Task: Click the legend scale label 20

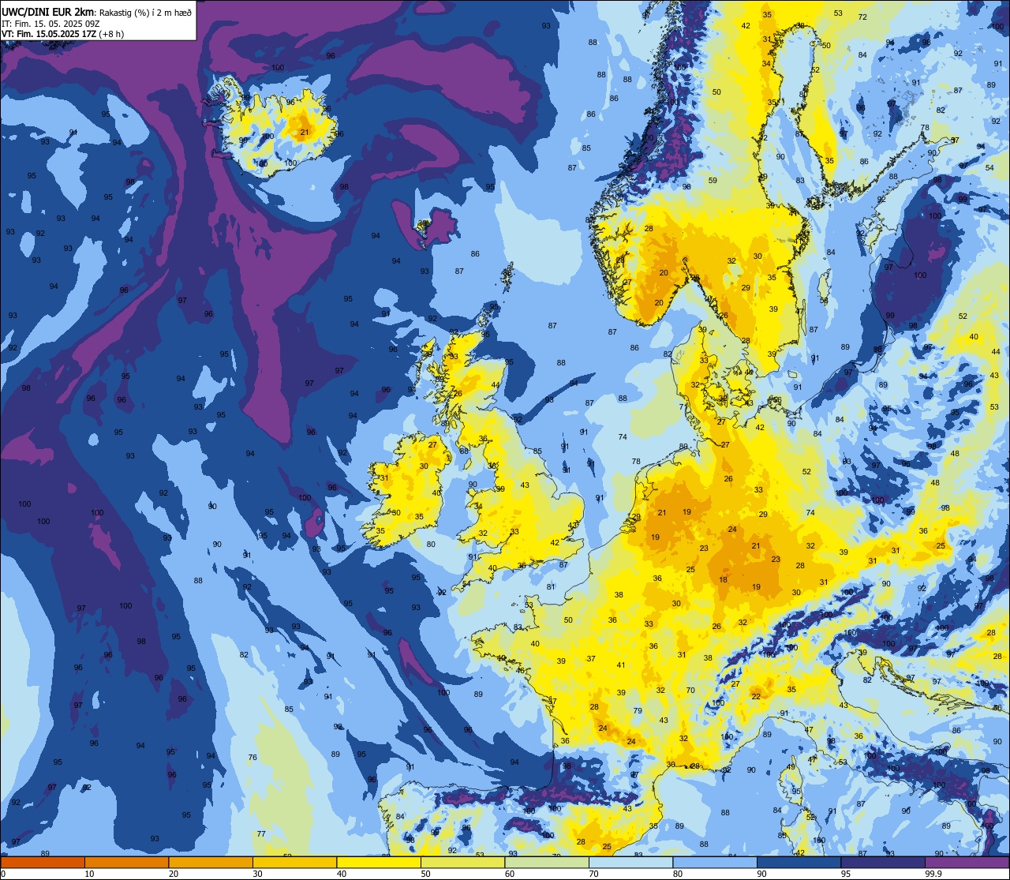Action: point(174,874)
